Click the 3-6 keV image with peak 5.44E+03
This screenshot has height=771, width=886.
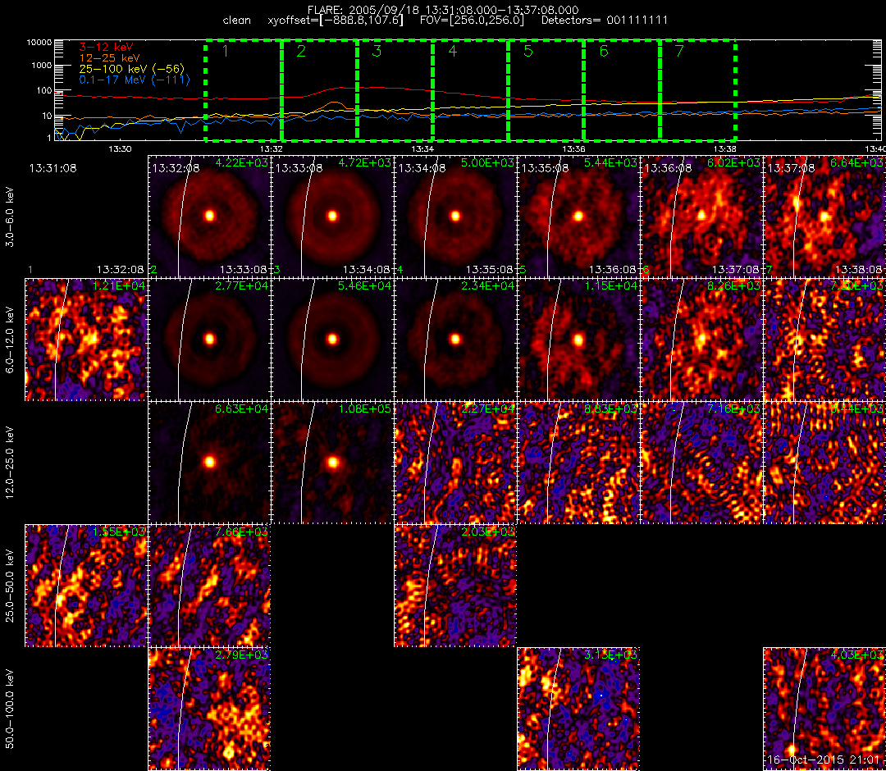(x=578, y=217)
